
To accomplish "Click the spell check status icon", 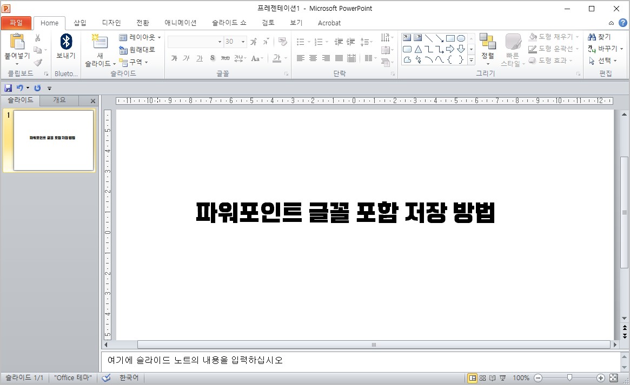I will pos(106,378).
